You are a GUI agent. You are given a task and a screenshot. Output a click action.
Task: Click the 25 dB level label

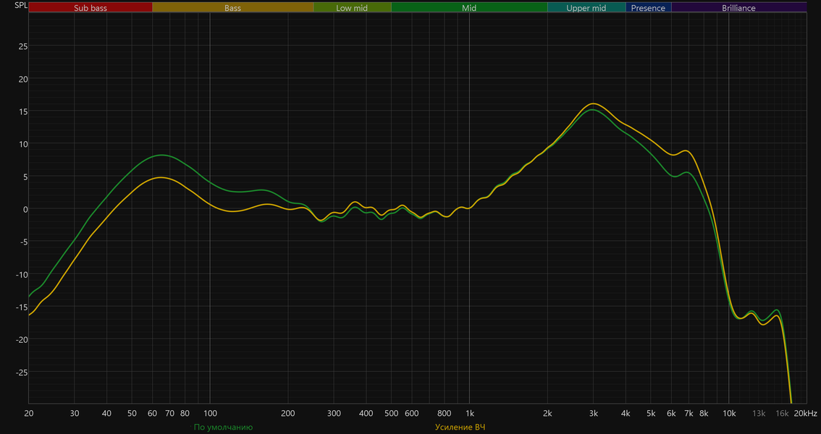23,46
